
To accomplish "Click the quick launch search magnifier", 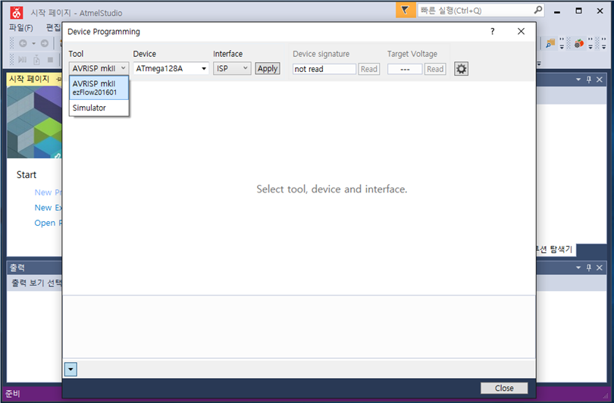I will point(538,10).
